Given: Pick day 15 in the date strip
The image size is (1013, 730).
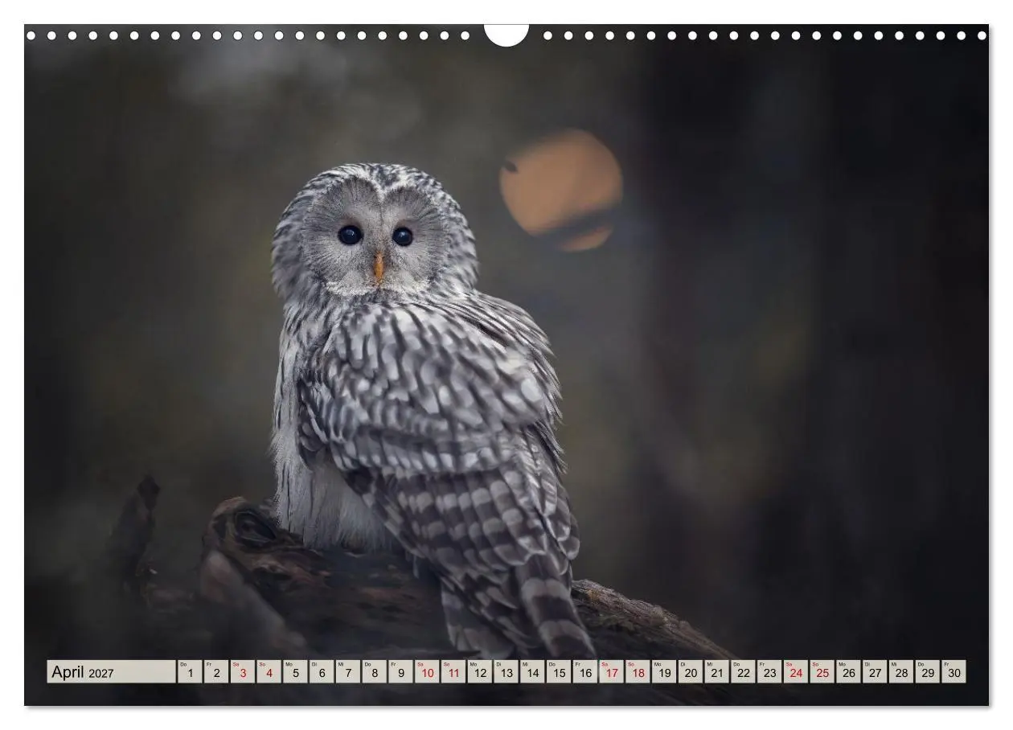Looking at the screenshot, I should point(558,672).
